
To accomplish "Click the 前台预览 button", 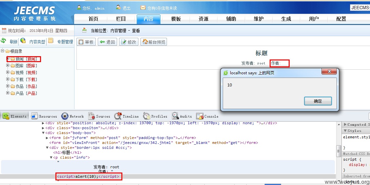I will point(154,42).
